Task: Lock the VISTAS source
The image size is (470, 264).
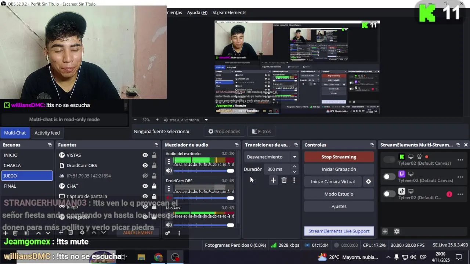Action: [154, 155]
